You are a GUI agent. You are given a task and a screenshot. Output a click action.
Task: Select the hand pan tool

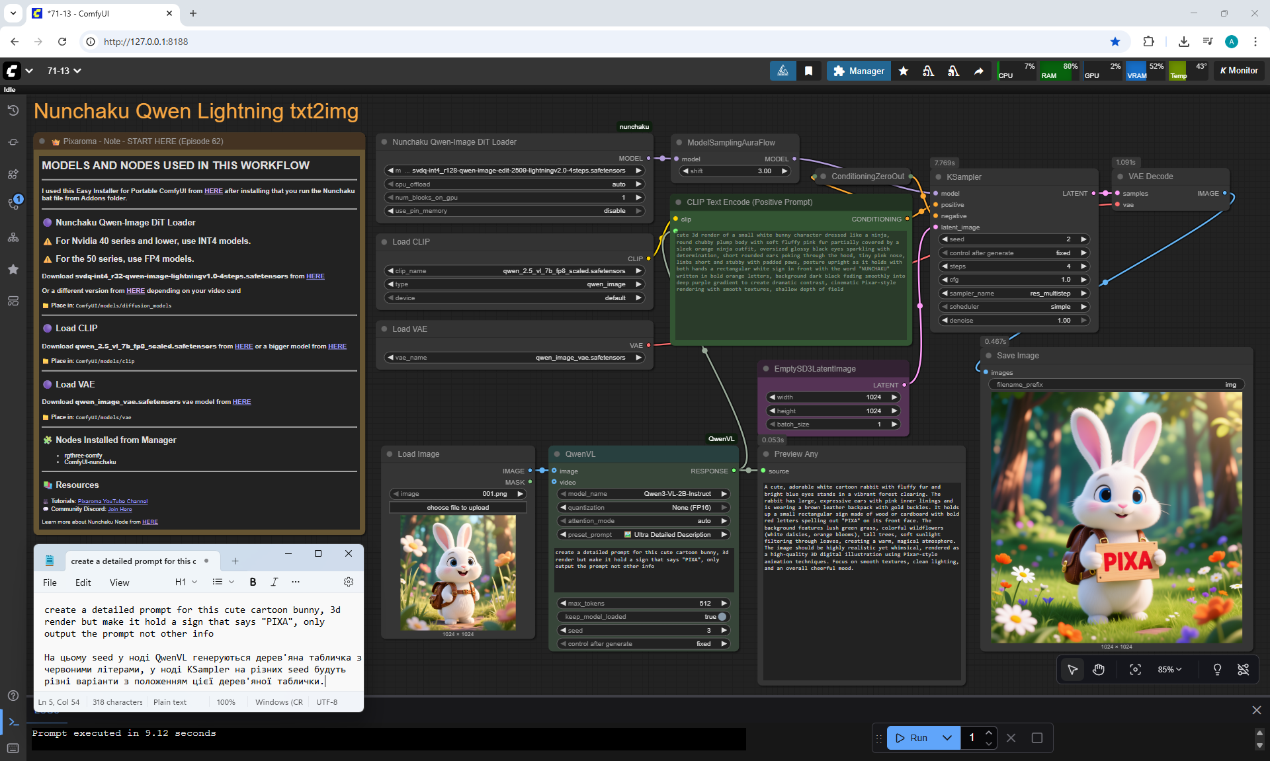tap(1099, 670)
